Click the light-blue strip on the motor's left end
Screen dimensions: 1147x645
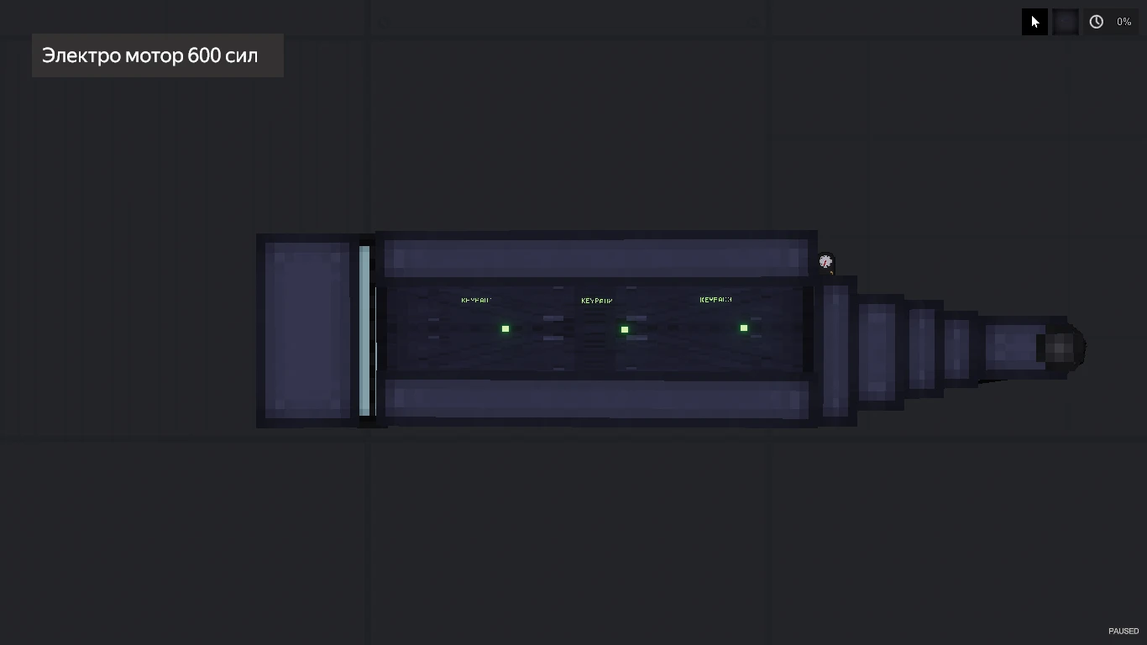pos(364,330)
